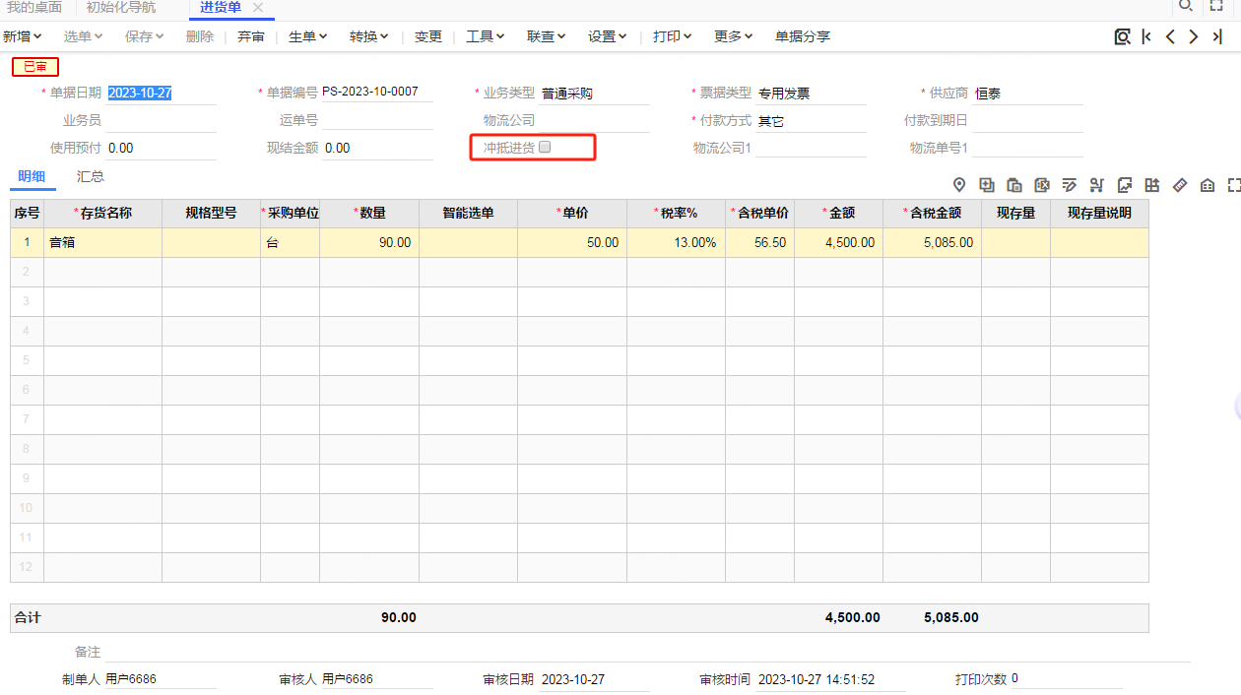
Task: Close the 进货单 tab
Action: [x=258, y=7]
